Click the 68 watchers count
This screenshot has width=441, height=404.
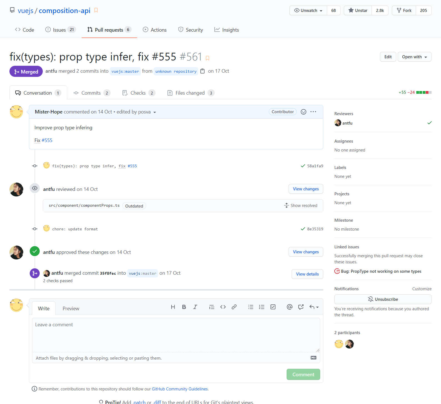[x=334, y=10]
